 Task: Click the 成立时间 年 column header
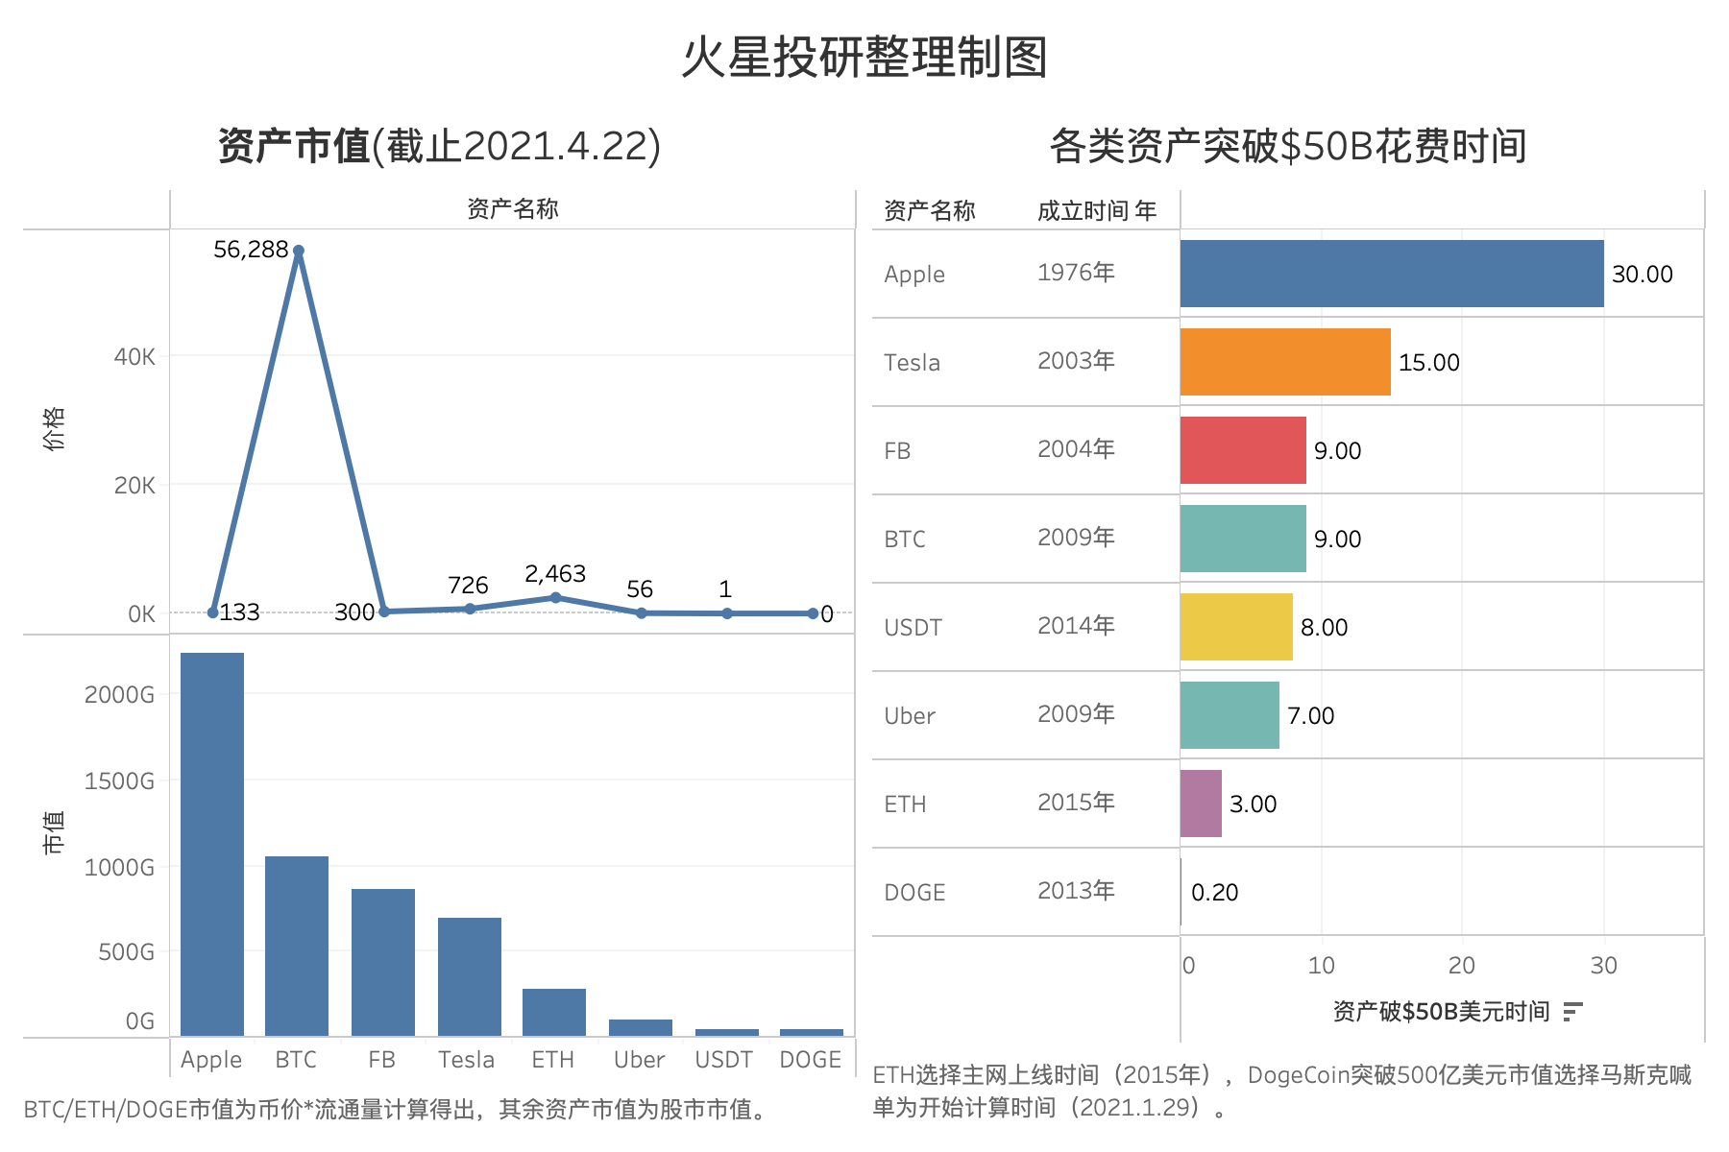click(1097, 211)
